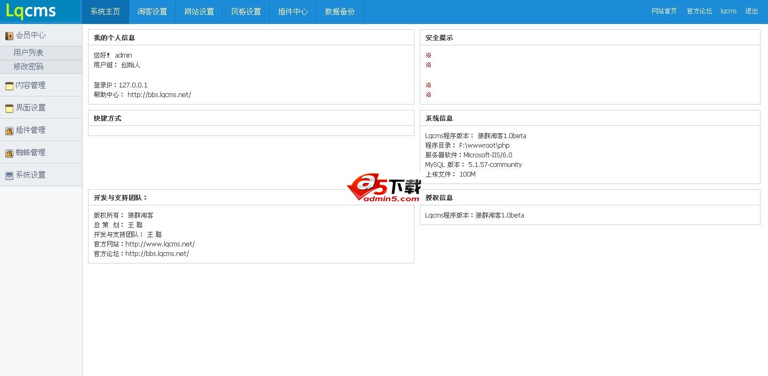This screenshot has height=376, width=768.
Task: Click the 用户组 创始人 line
Action: tap(117, 65)
